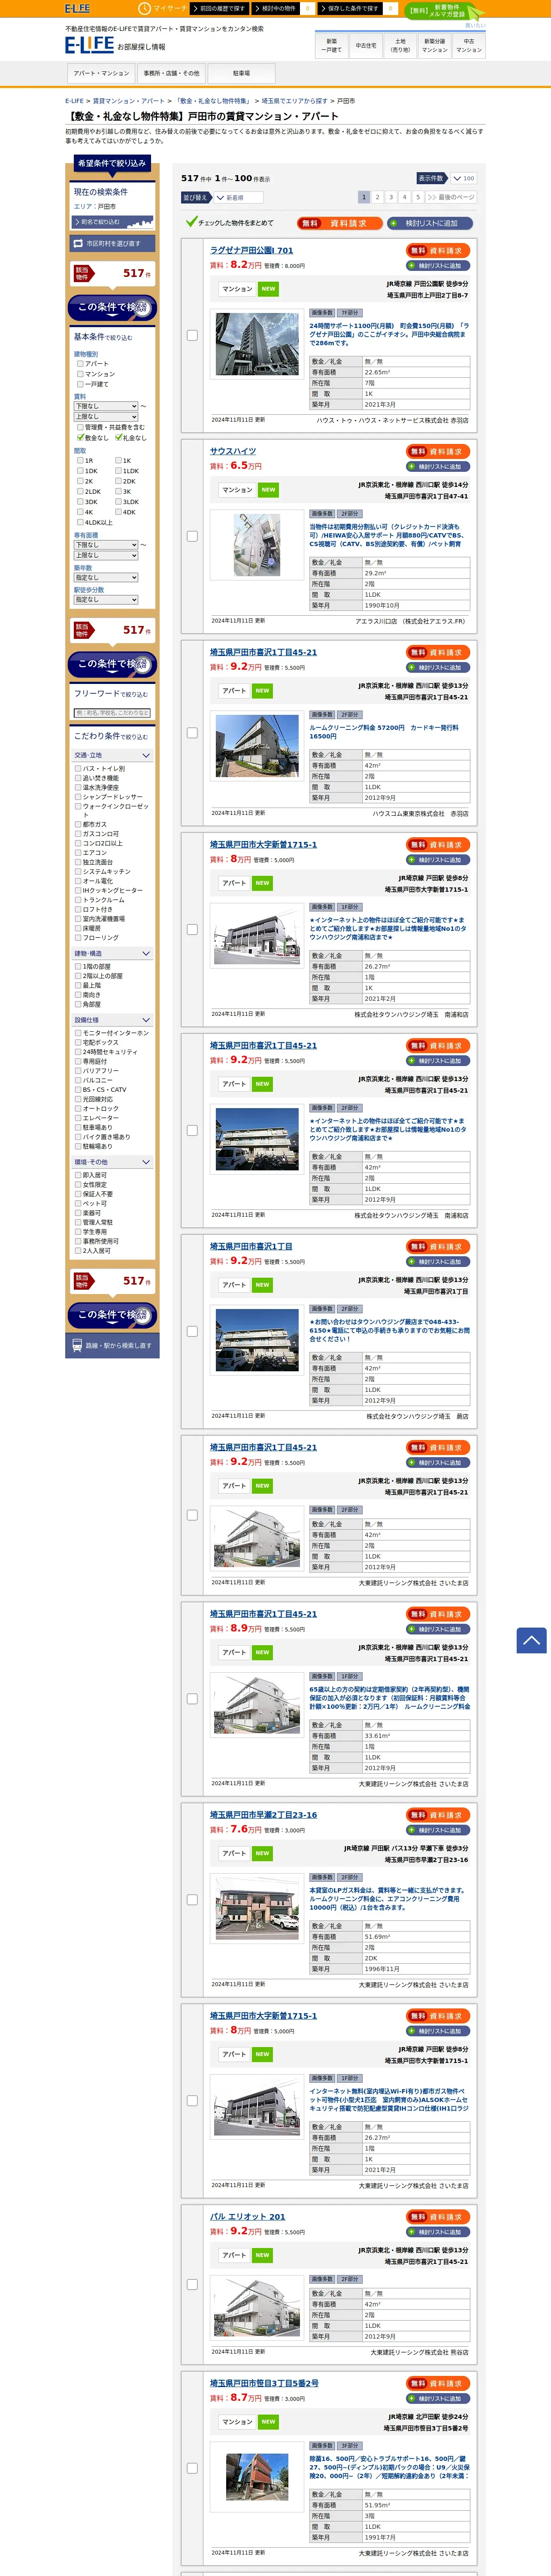Check the 一戸建て building type box

(80, 384)
